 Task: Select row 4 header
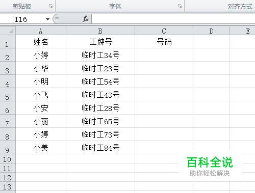(8, 81)
